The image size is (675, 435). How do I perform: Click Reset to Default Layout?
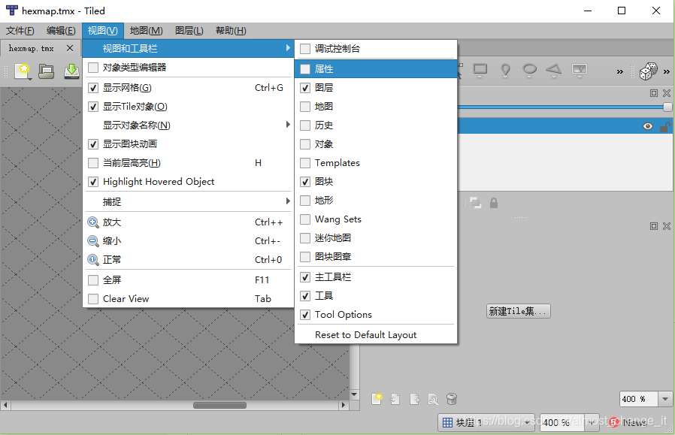[x=365, y=335]
